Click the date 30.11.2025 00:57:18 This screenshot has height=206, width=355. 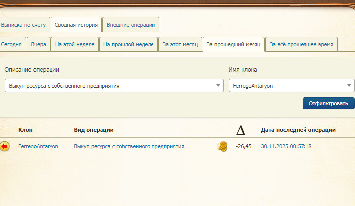coord(286,146)
